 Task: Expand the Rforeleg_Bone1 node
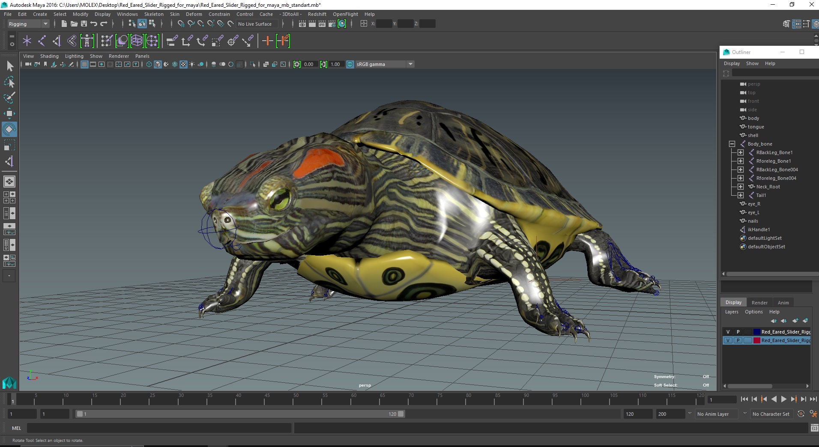point(741,161)
